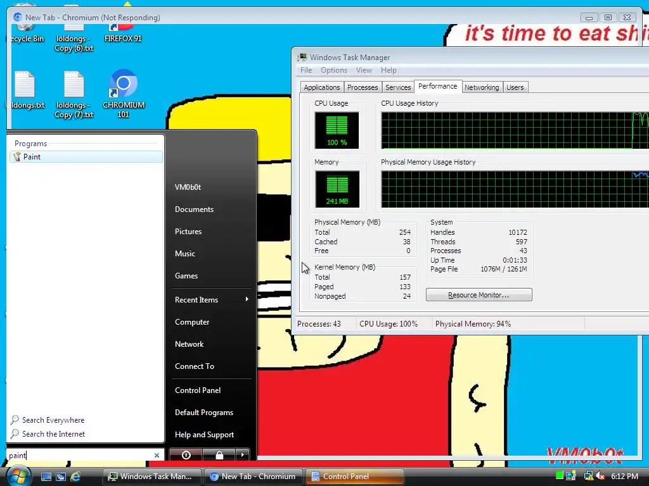Expand the Recent Items submenu
The height and width of the screenshot is (486, 649).
pos(212,299)
